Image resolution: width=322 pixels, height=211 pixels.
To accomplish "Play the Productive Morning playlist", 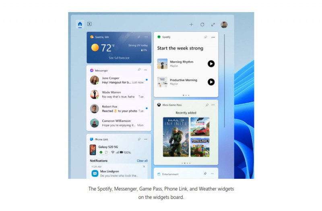I will tap(211, 82).
